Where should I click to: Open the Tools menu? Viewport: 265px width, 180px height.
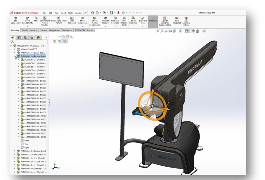click(70, 13)
